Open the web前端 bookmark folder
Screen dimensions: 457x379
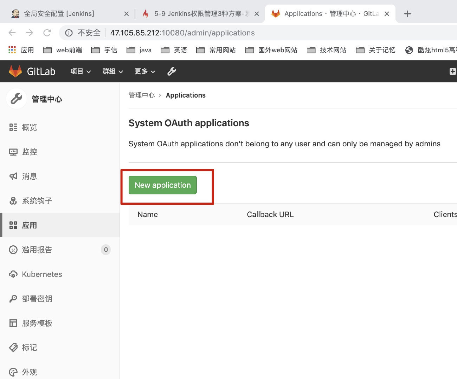tap(63, 50)
